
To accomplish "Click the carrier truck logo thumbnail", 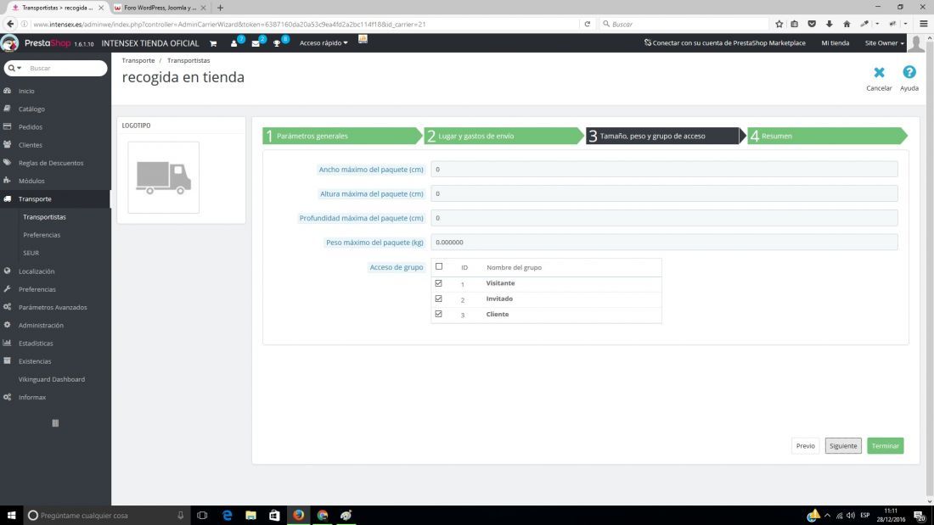I will coord(163,177).
